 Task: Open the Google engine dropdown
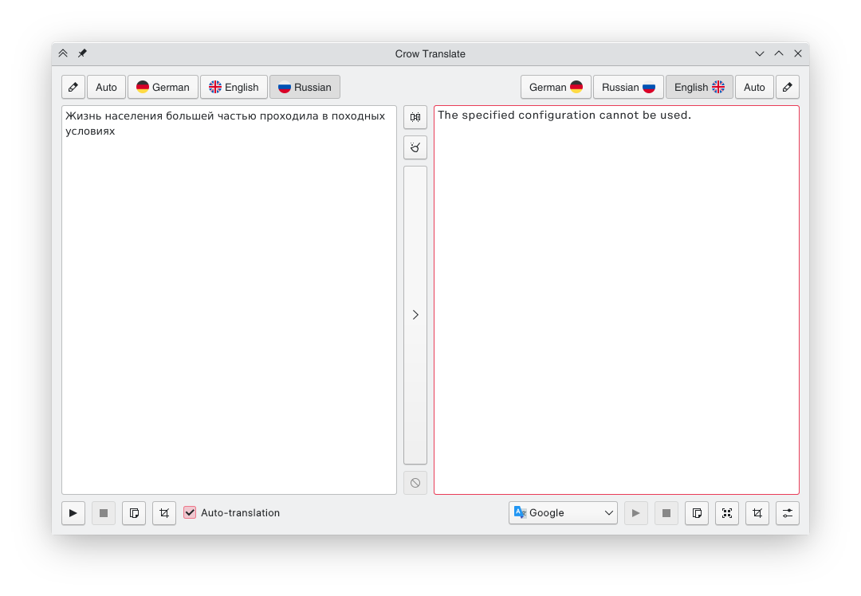563,512
